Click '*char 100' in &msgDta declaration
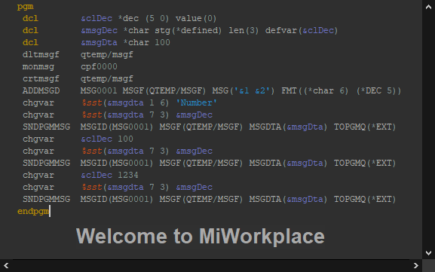 [146, 43]
